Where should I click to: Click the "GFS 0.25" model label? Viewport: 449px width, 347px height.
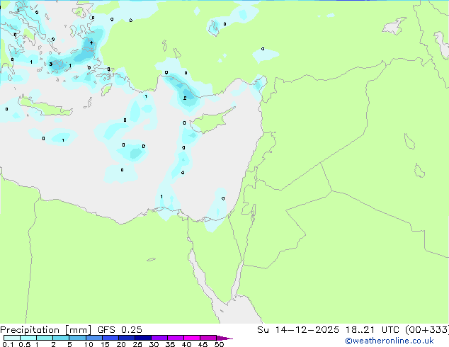click(x=120, y=330)
